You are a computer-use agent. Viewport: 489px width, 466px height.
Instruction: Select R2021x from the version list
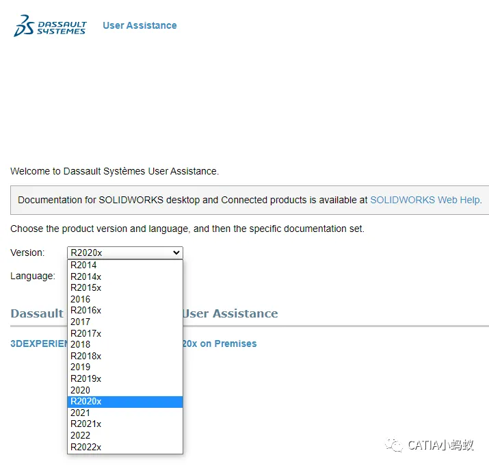[124, 424]
